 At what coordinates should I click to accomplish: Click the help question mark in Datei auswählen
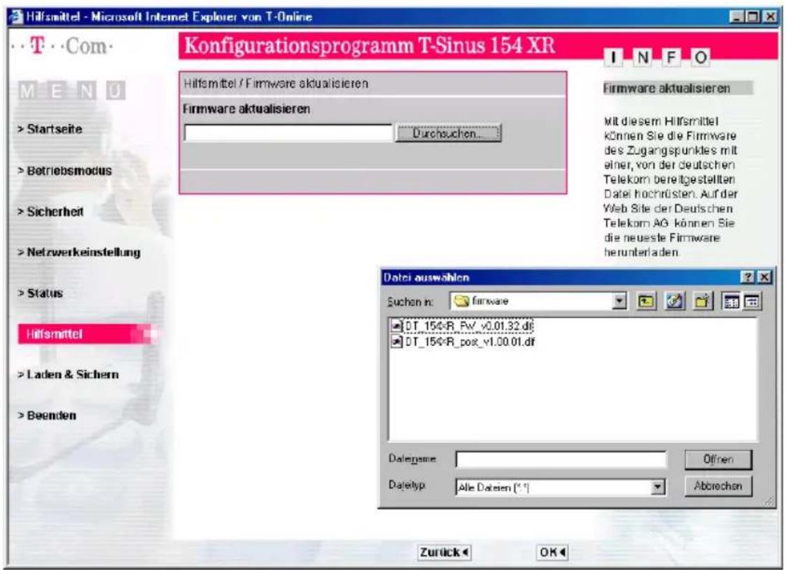point(747,277)
